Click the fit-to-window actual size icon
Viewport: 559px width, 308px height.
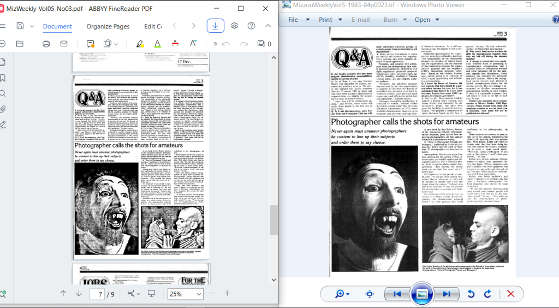[370, 294]
